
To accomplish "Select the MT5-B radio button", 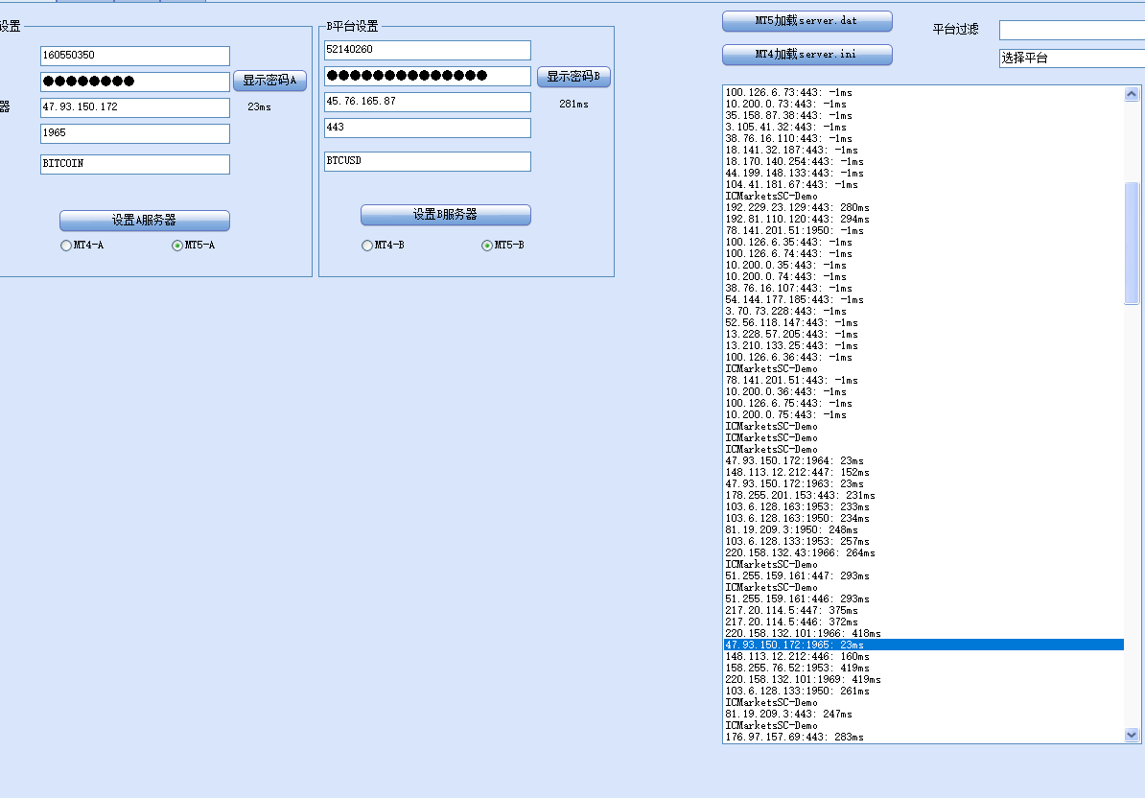I will point(487,246).
